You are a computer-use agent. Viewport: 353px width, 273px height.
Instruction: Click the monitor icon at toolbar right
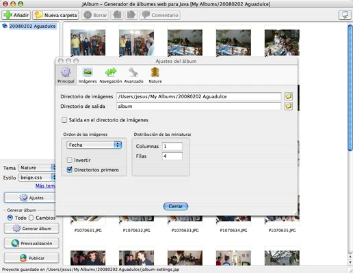click(345, 15)
